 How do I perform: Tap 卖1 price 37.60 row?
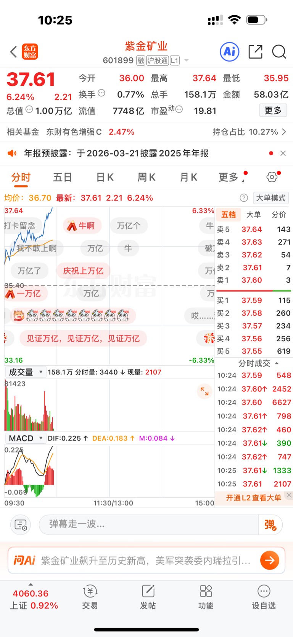254,280
